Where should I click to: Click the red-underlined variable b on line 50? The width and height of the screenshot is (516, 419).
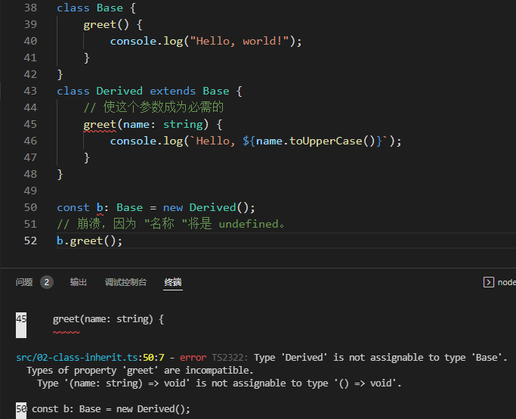(100, 207)
